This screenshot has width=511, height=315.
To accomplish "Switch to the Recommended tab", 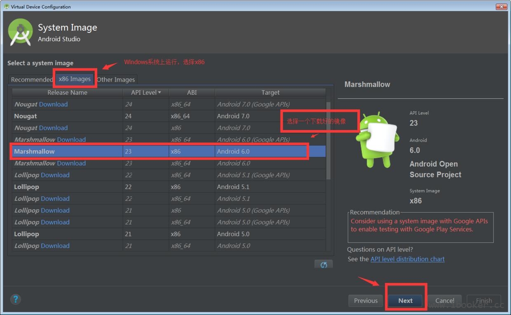I will point(32,80).
